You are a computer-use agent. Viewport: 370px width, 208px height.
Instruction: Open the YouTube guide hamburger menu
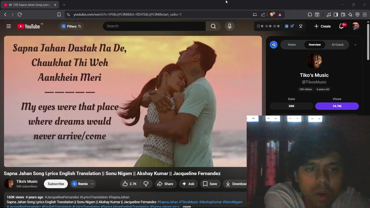pos(9,26)
